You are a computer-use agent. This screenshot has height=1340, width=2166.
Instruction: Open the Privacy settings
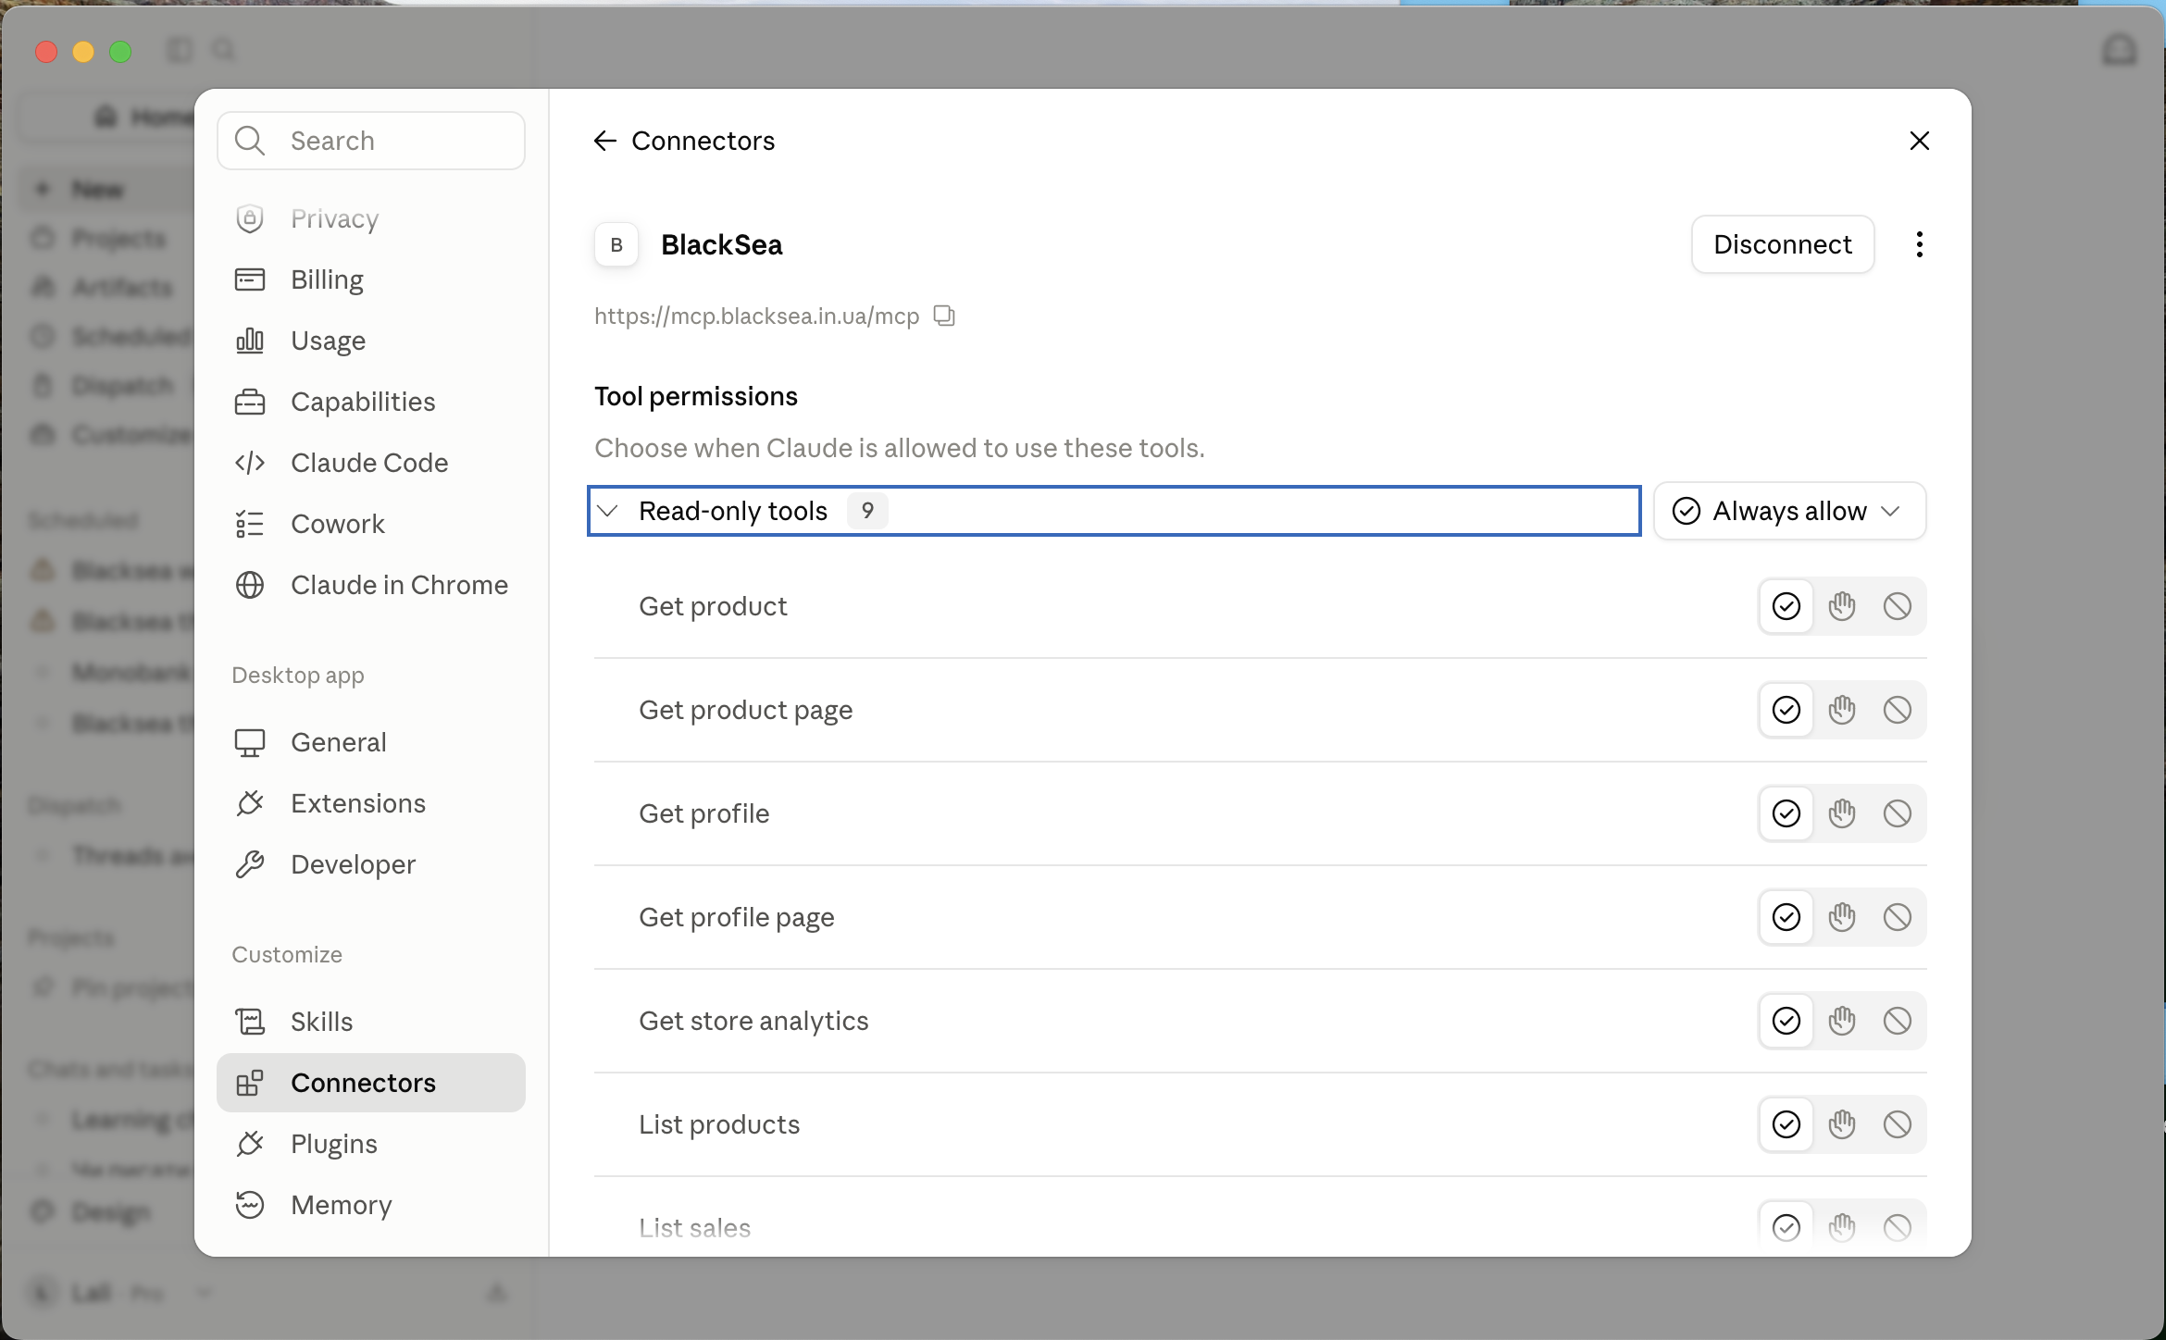click(371, 218)
